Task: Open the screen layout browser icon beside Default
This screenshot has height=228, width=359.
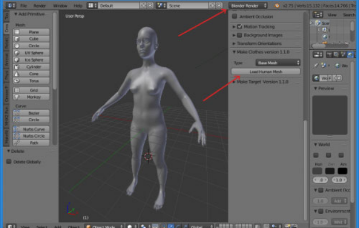Action: coord(92,5)
